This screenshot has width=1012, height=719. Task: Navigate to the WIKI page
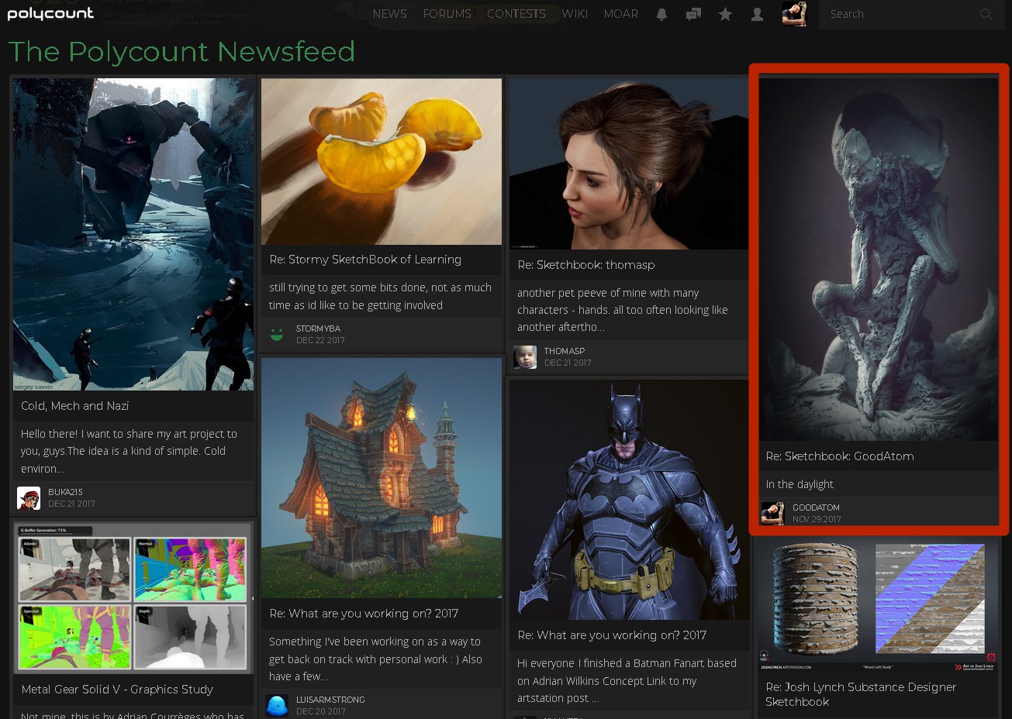coord(575,14)
